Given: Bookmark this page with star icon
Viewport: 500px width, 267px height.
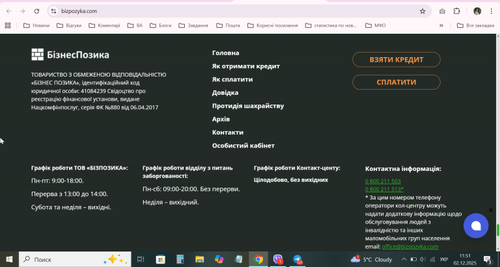Looking at the screenshot, I should (423, 11).
